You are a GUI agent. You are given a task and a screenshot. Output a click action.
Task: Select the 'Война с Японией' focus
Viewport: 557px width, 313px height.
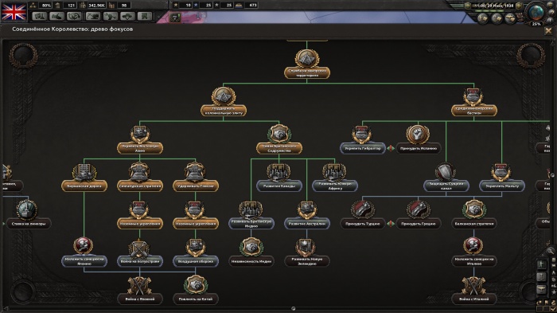pos(140,299)
